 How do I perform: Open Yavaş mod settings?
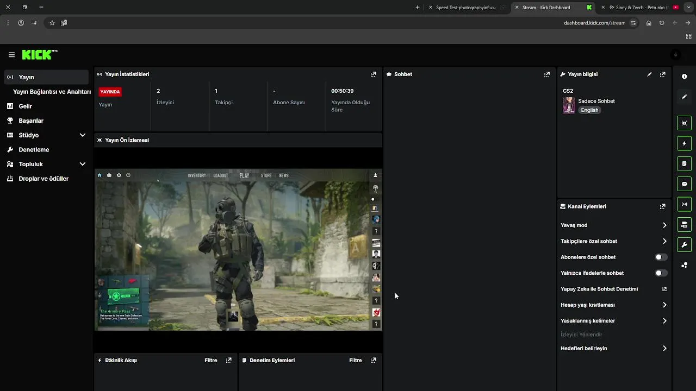pyautogui.click(x=614, y=225)
